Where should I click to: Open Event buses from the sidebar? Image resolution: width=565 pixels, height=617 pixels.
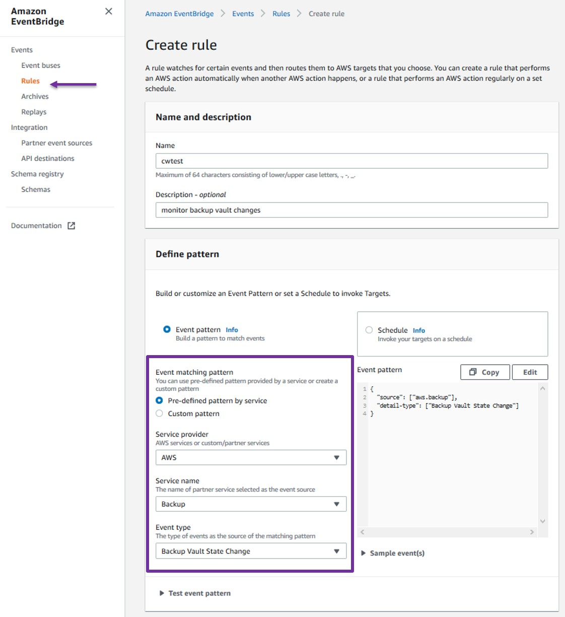(41, 65)
